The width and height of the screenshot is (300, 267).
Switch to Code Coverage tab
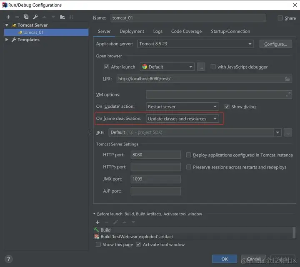[186, 31]
